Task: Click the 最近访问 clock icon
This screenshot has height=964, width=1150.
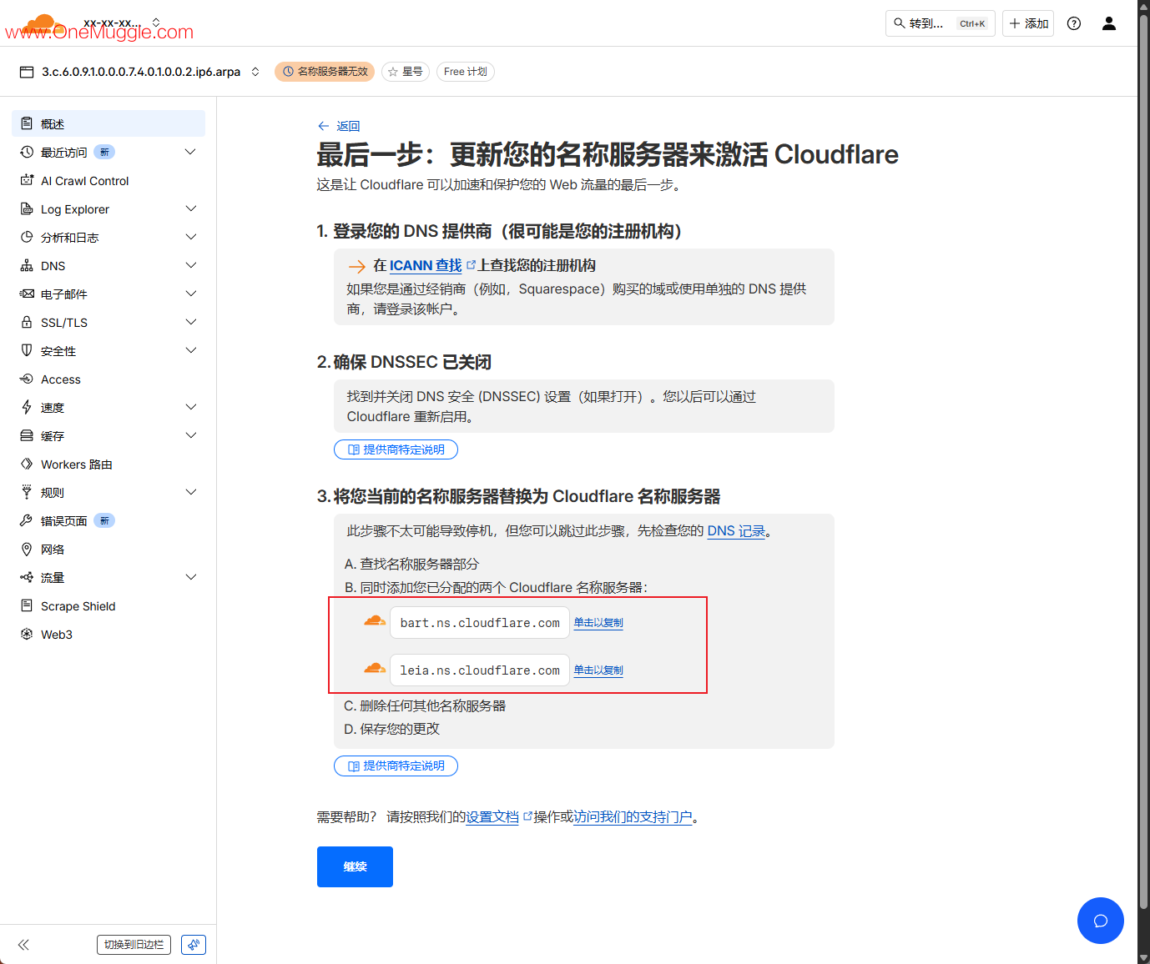Action: pyautogui.click(x=27, y=152)
